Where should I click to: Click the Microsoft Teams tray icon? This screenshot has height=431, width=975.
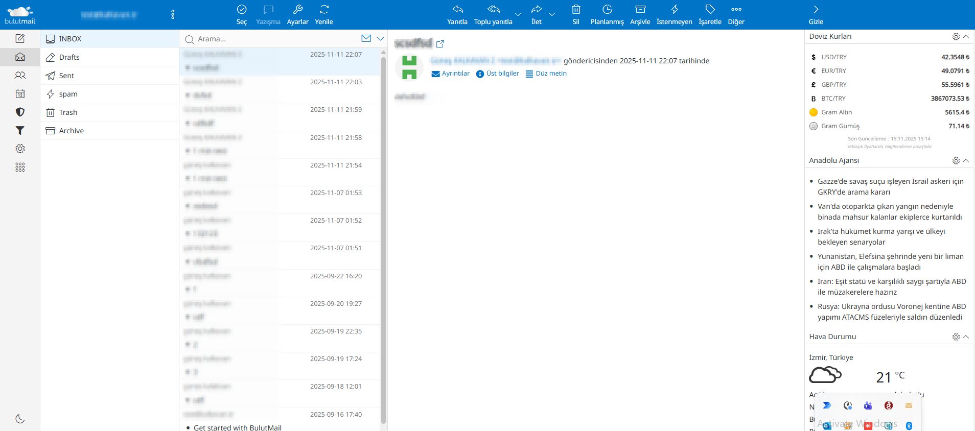[x=868, y=405]
